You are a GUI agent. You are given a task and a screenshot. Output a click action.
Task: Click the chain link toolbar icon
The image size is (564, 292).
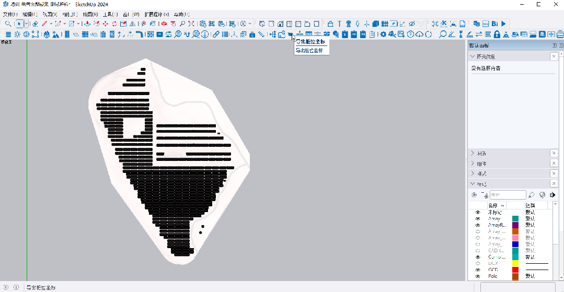point(215,34)
